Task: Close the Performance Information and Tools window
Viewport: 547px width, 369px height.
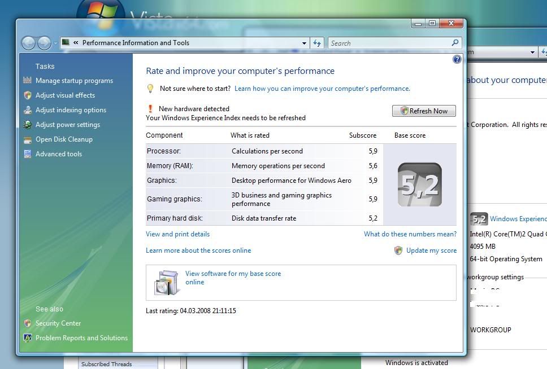Action: tap(451, 23)
